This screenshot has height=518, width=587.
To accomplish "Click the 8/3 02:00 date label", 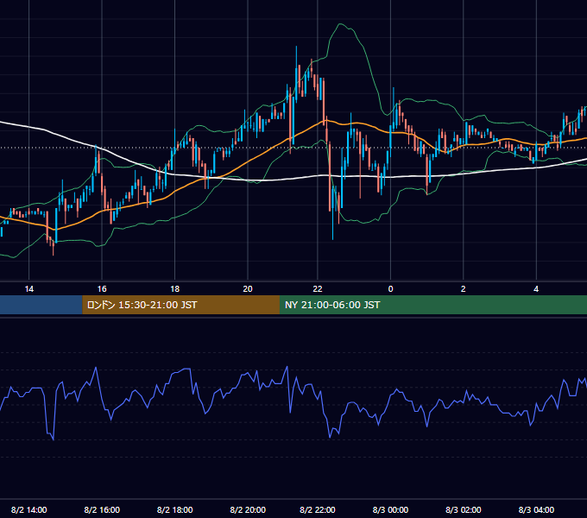I will pos(463,509).
